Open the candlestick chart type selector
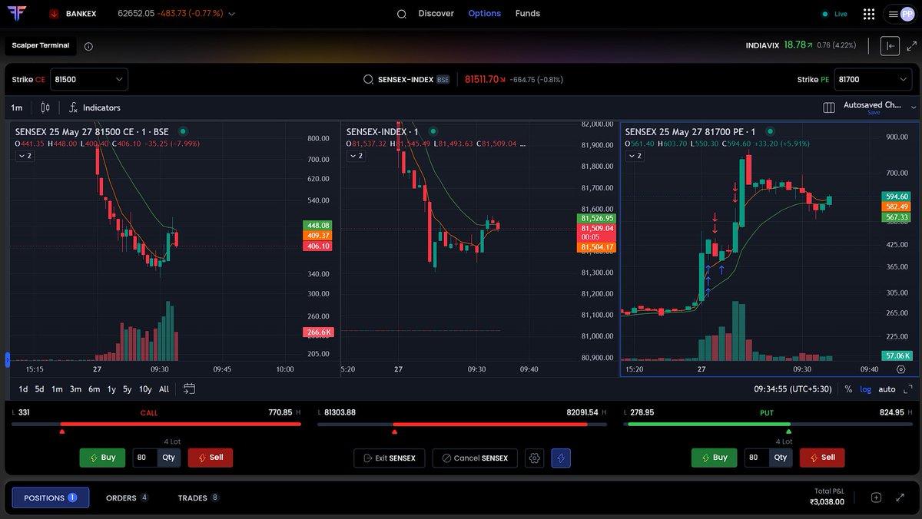 45,107
